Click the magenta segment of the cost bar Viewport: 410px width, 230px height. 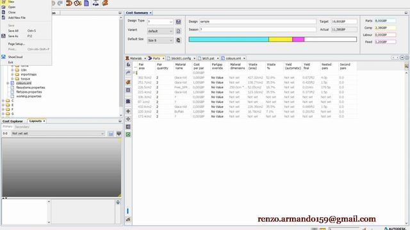pos(299,40)
